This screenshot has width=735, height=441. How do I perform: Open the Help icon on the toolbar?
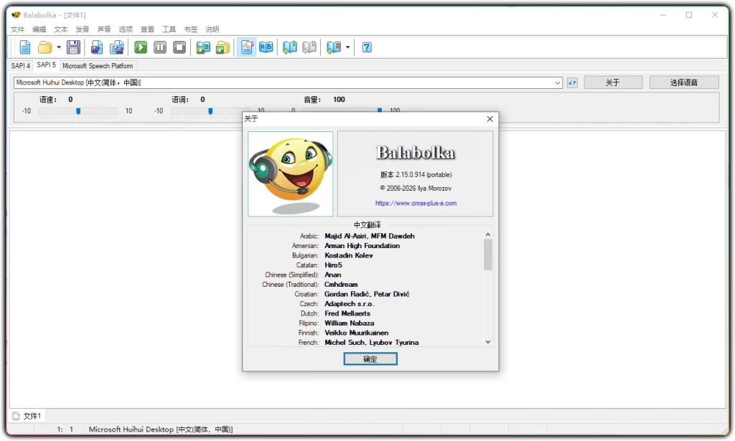click(366, 47)
